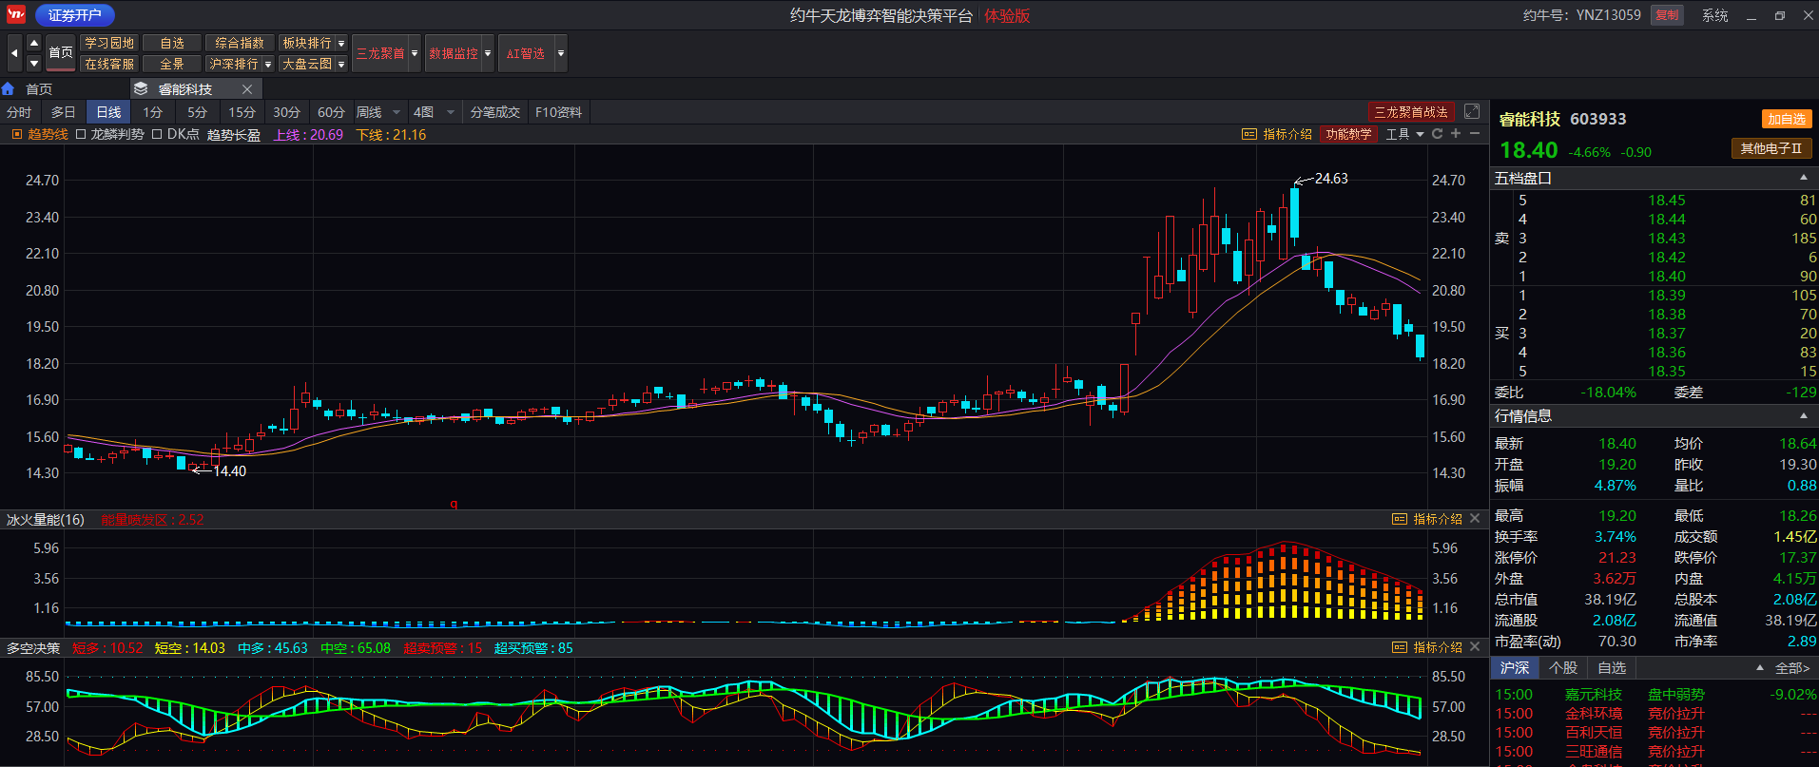This screenshot has width=1819, height=767.
Task: Switch to the 60分 chart period tab
Action: point(330,112)
